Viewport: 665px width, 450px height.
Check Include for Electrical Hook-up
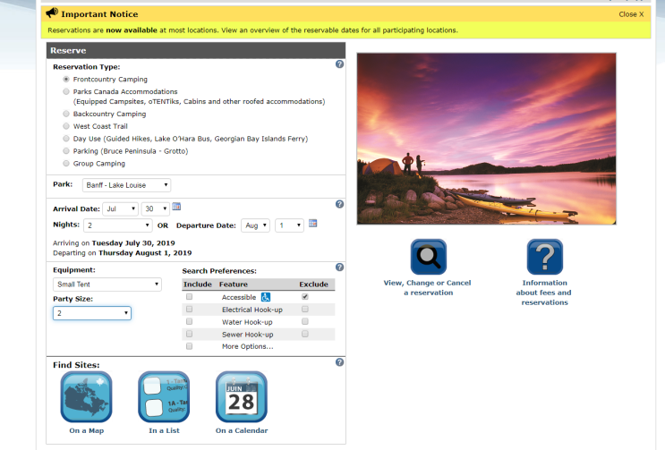pyautogui.click(x=189, y=310)
